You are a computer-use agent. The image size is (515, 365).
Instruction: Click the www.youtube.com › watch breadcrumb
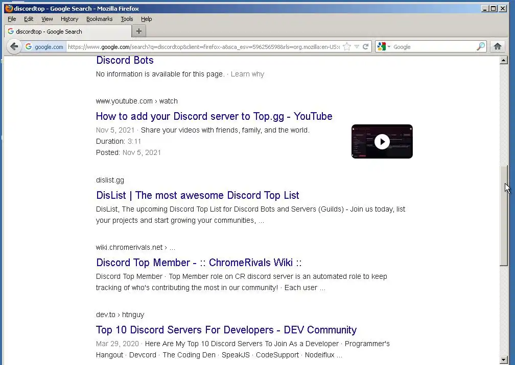(136, 101)
